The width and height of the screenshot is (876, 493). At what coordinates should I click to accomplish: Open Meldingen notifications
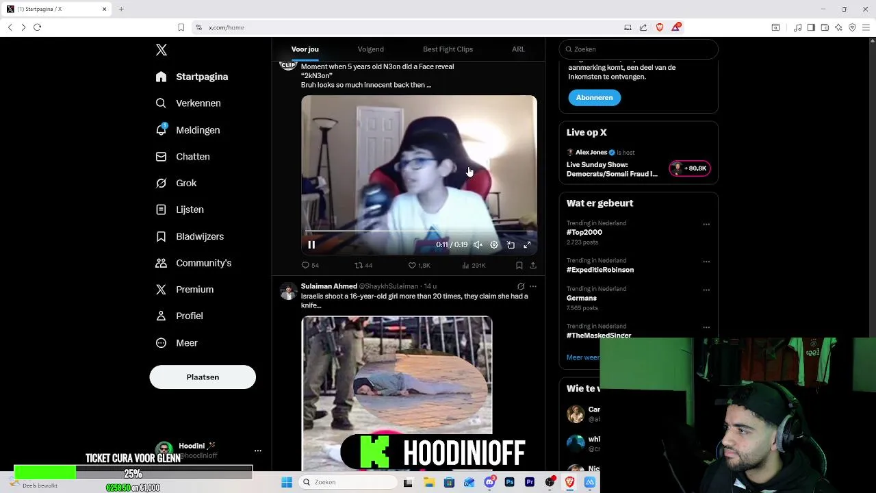[188, 130]
